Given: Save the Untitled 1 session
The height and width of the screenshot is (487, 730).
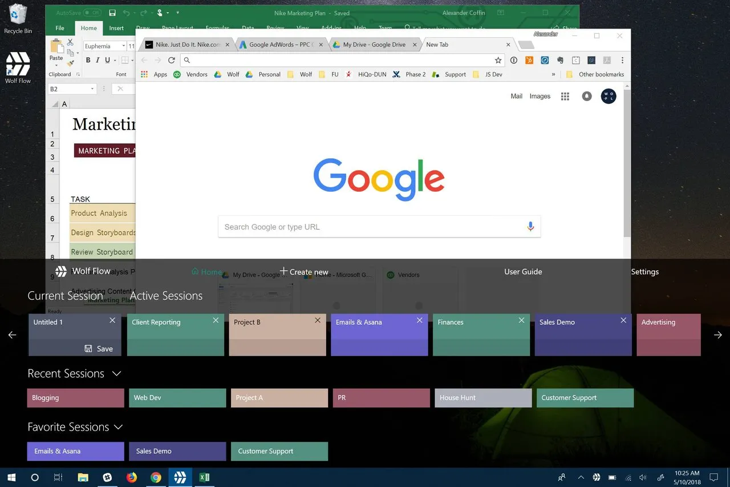Looking at the screenshot, I should pos(99,349).
